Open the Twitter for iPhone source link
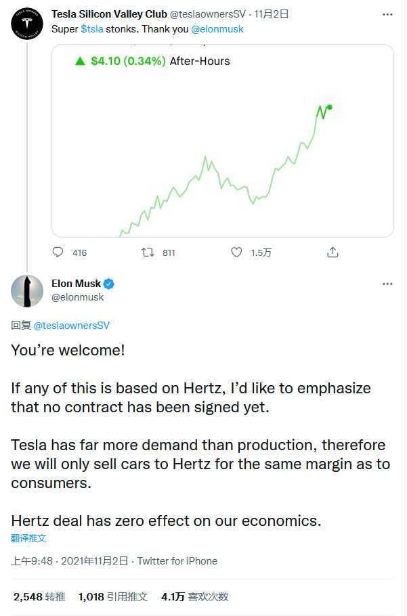This screenshot has width=407, height=616. [x=178, y=560]
